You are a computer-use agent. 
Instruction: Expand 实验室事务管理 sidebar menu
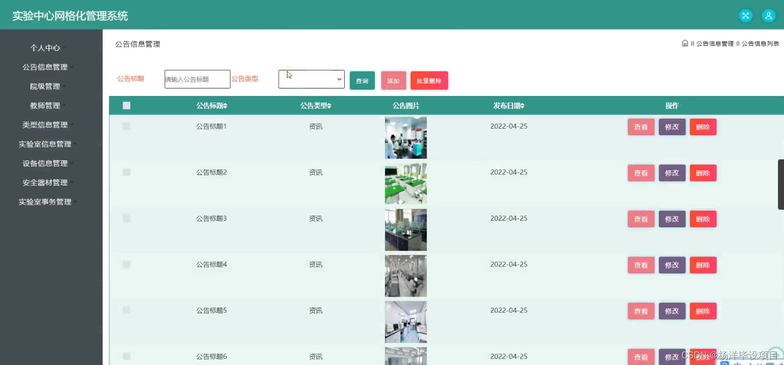point(48,202)
